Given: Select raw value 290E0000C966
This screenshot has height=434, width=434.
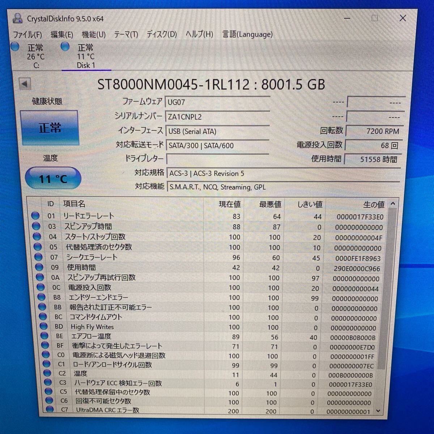Looking at the screenshot, I should tap(357, 269).
